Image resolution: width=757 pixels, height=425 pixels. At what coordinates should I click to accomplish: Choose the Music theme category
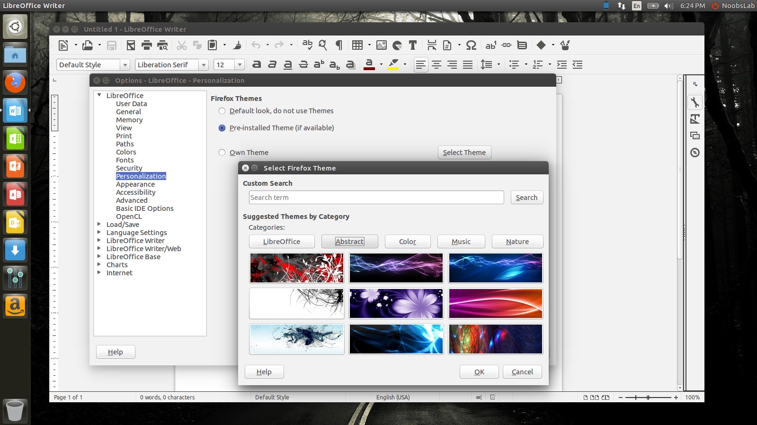461,242
